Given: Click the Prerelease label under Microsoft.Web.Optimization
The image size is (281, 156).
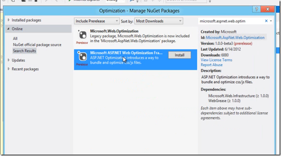Looking at the screenshot, I should [x=82, y=43].
